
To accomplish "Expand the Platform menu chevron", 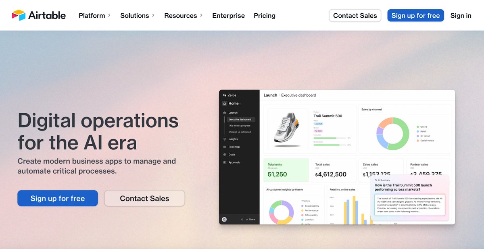I will click(109, 15).
